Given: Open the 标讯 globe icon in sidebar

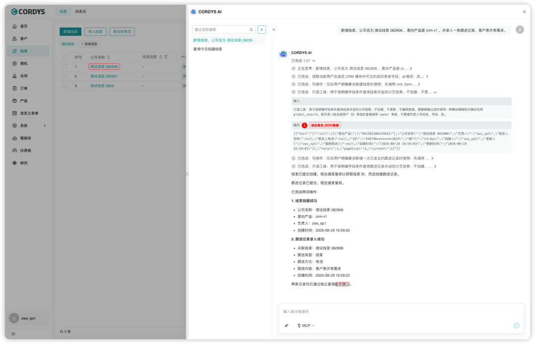Looking at the screenshot, I should tap(14, 163).
